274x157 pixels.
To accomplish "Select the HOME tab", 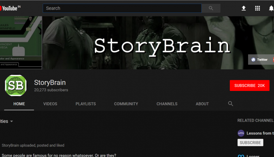I will (x=19, y=104).
